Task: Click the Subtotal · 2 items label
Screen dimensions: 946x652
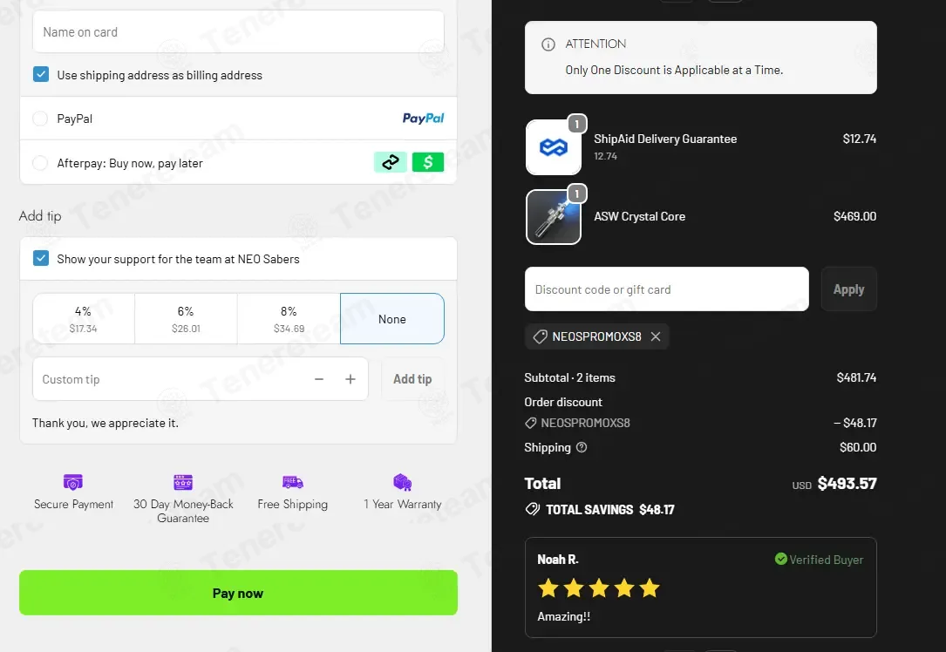Action: pos(569,377)
